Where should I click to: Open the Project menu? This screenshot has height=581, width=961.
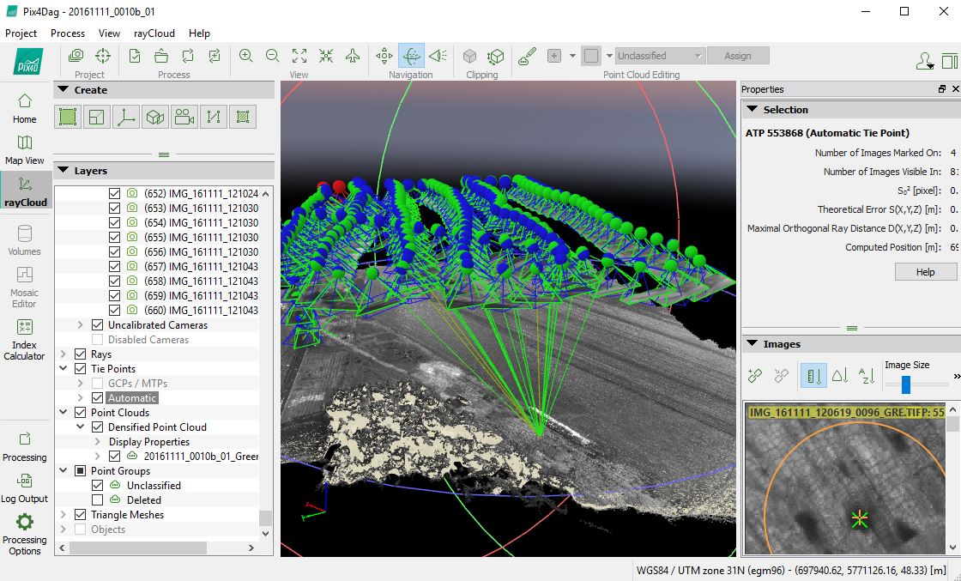[21, 33]
